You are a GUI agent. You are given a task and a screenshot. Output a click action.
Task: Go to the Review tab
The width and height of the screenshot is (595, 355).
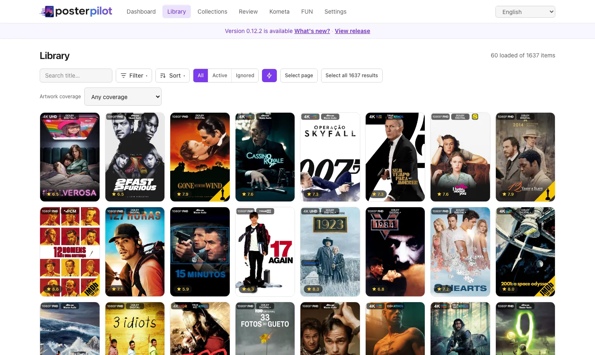(248, 12)
